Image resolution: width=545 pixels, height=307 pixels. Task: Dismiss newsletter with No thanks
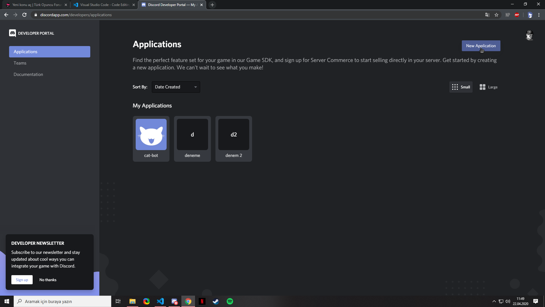tap(48, 280)
